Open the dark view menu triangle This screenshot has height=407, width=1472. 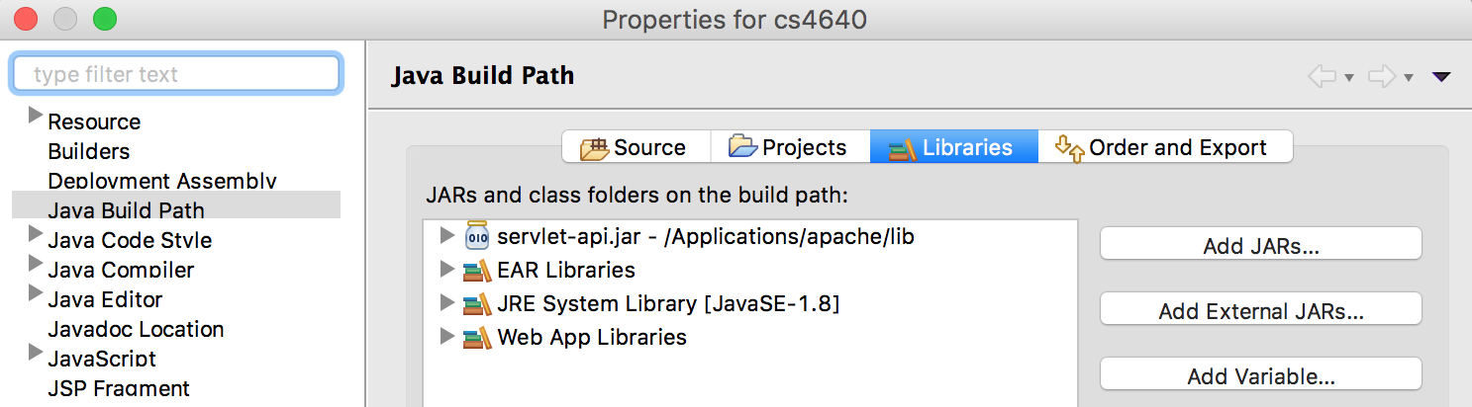pos(1441,77)
